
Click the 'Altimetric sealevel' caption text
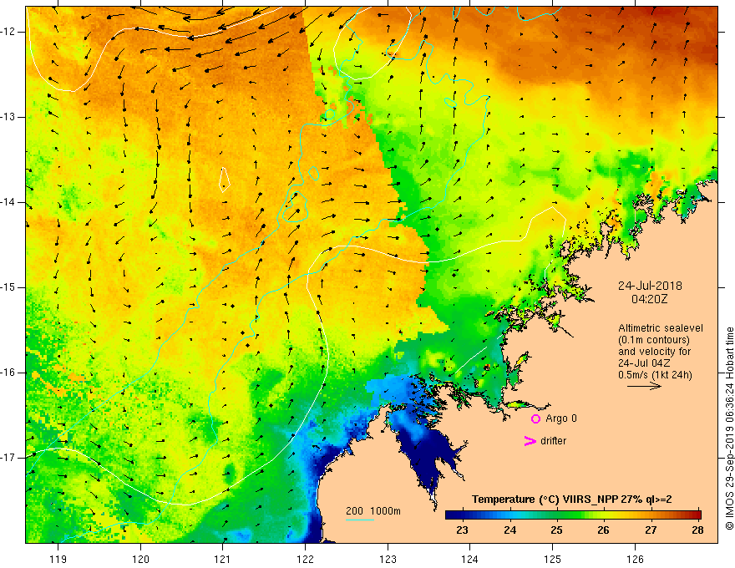point(661,328)
